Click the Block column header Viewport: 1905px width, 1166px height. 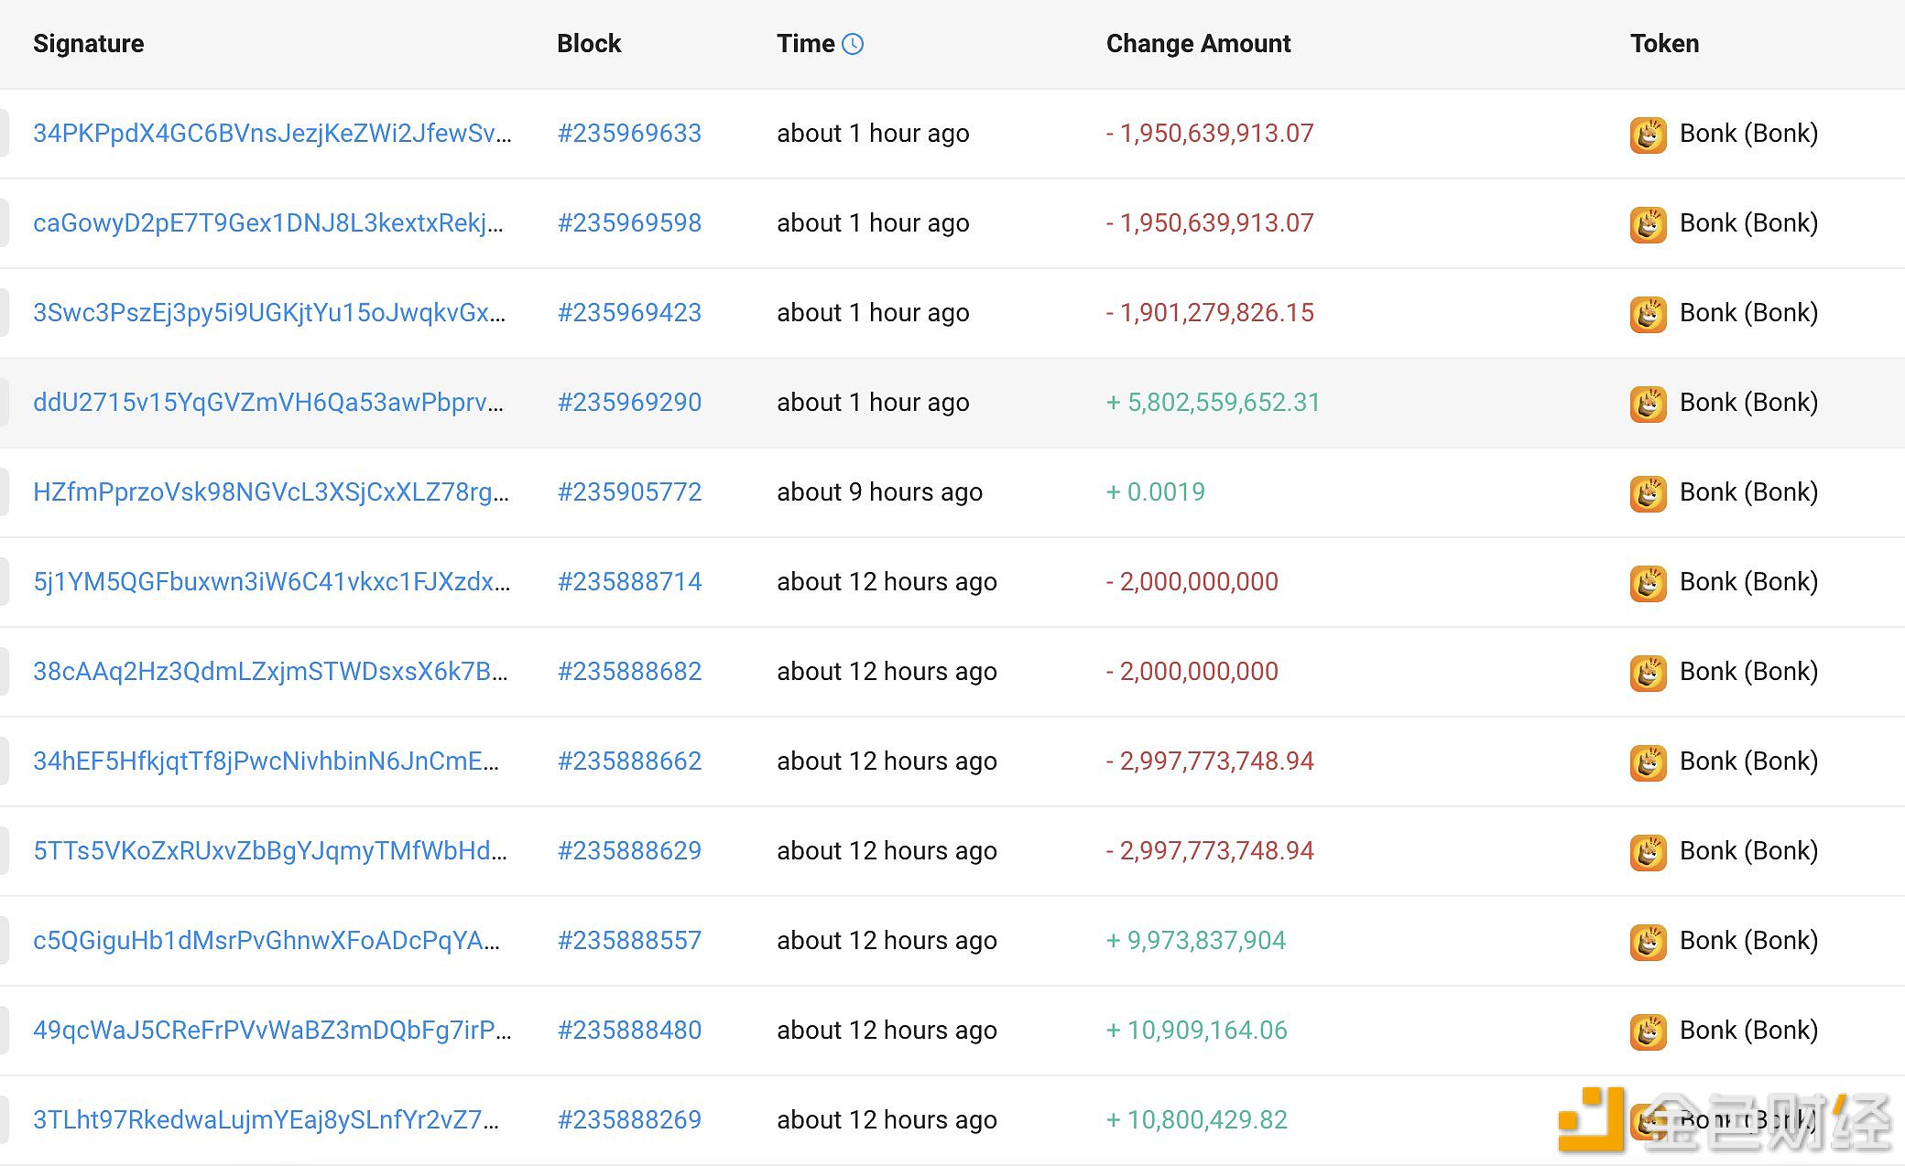pyautogui.click(x=589, y=44)
